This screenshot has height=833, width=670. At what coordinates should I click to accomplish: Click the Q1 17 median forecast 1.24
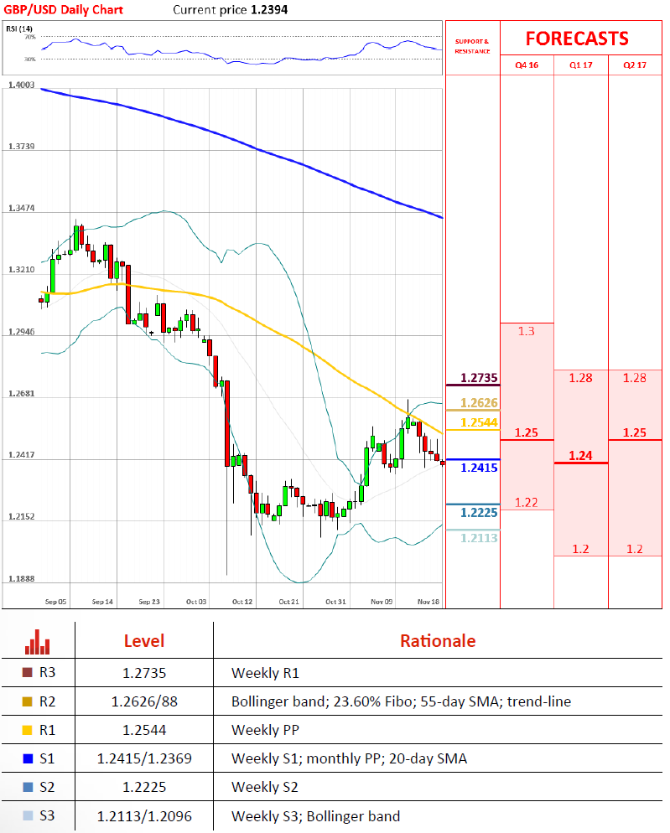(580, 455)
